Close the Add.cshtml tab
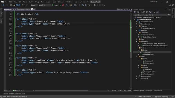Viewport: 175px width, 98px height. coord(15,9)
